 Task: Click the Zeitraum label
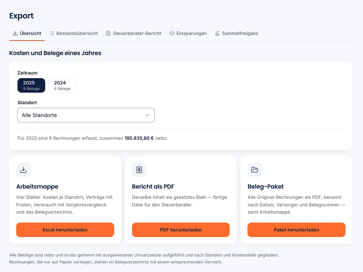click(27, 73)
